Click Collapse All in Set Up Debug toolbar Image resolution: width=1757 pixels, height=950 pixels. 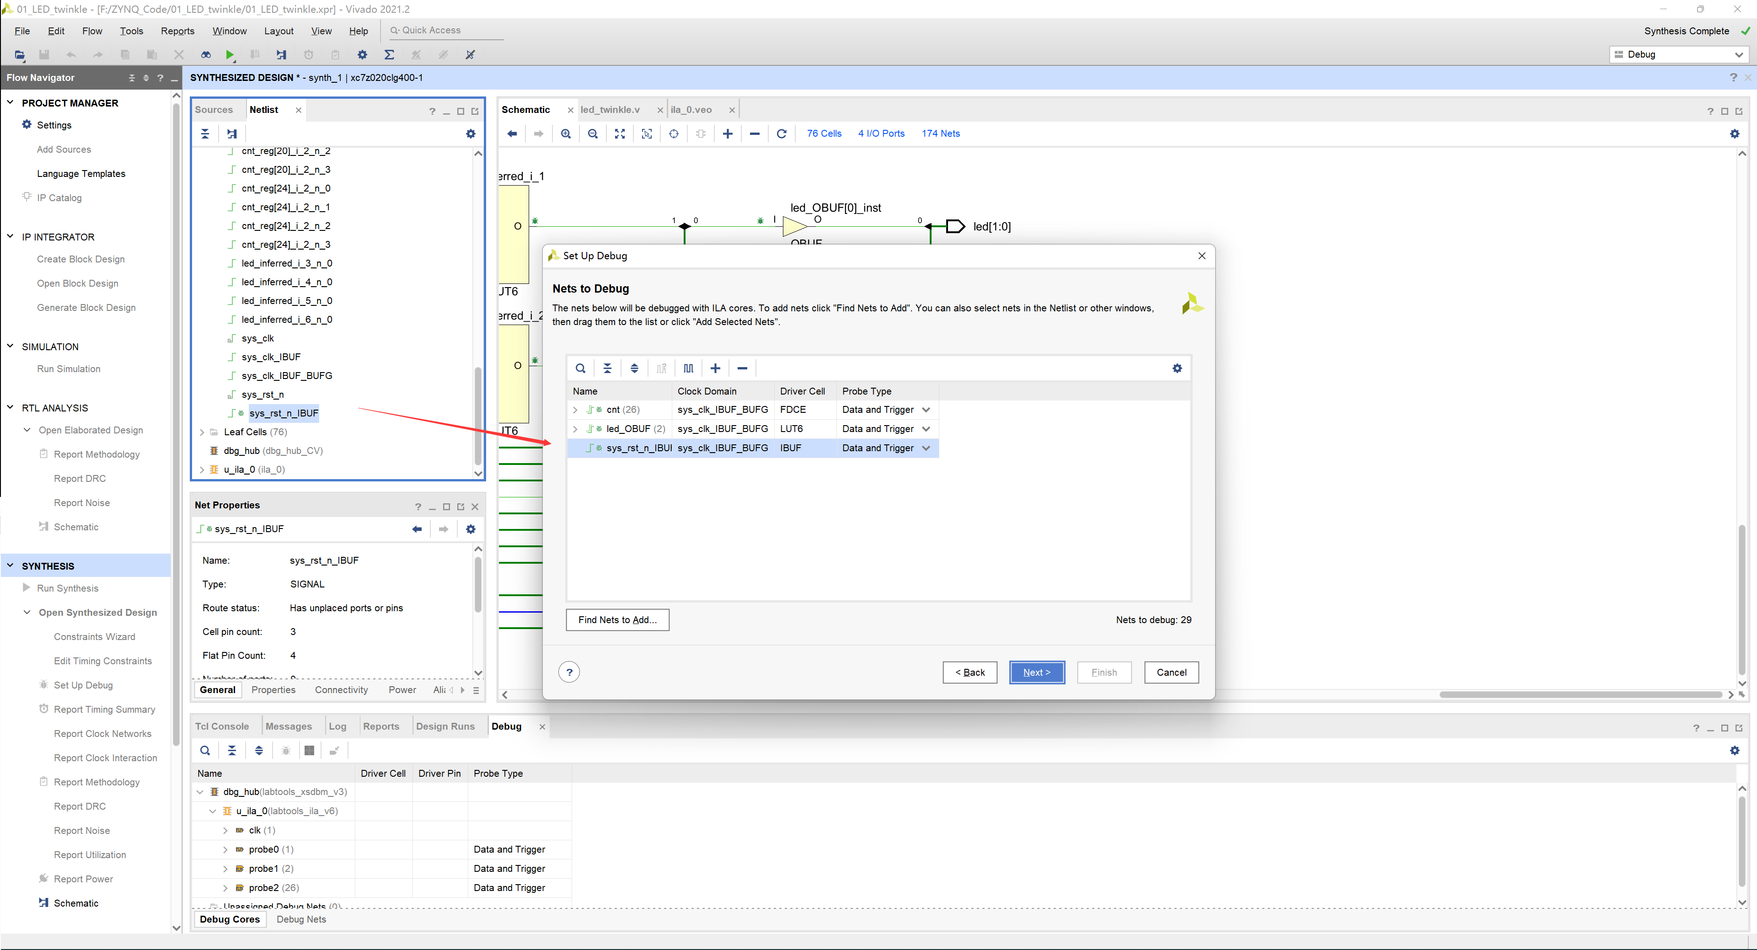click(x=607, y=368)
